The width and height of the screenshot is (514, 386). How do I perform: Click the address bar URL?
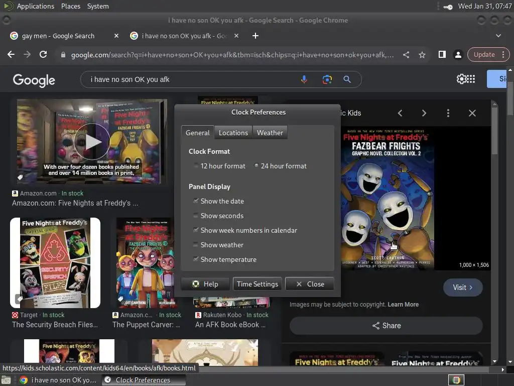[232, 55]
